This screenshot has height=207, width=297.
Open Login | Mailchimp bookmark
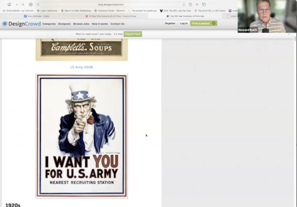[47, 11]
